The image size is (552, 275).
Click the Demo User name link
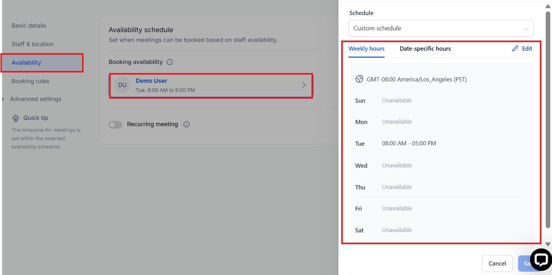click(151, 81)
